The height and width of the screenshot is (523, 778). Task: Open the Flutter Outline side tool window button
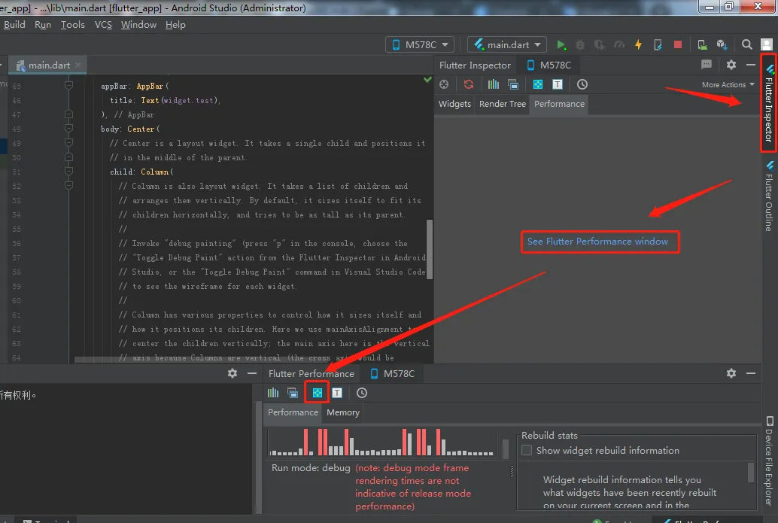769,196
